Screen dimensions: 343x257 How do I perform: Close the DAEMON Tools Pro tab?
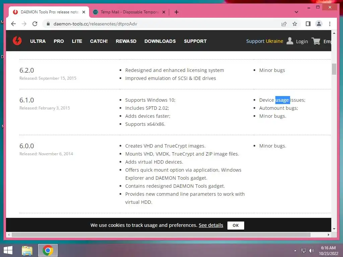click(x=83, y=12)
